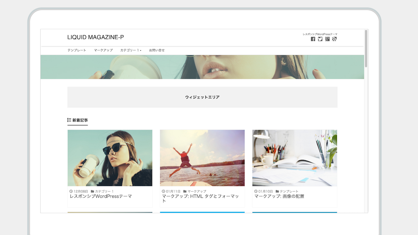Select テンプレート in the navigation menu
The width and height of the screenshot is (418, 235).
tap(77, 50)
